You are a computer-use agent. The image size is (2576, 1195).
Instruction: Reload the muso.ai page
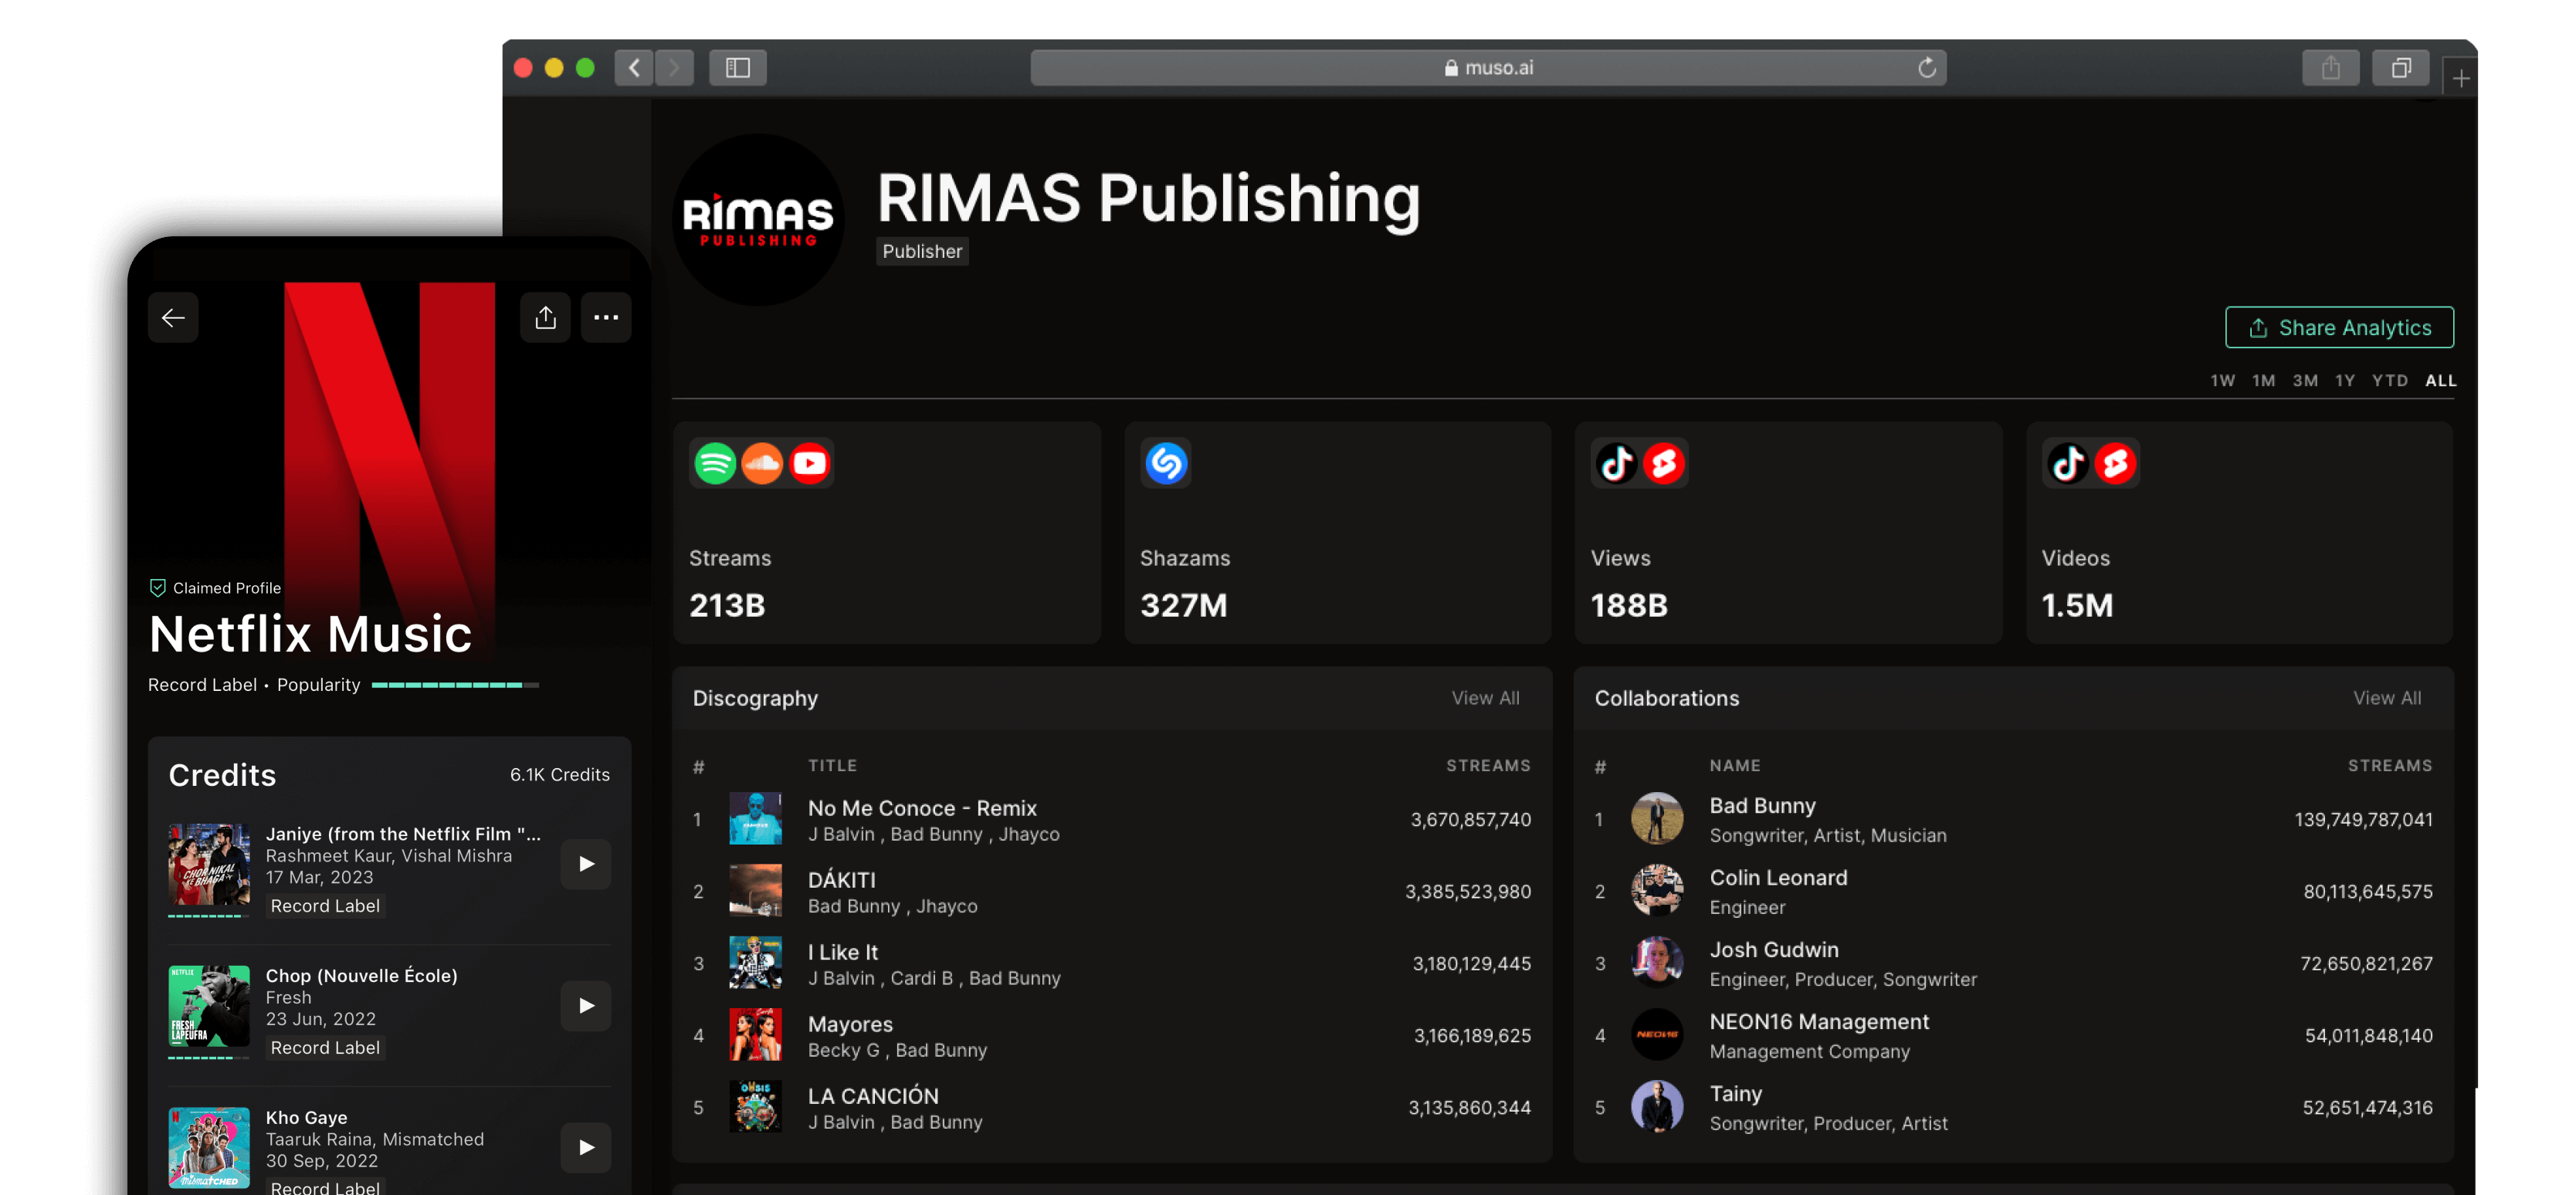(1927, 68)
